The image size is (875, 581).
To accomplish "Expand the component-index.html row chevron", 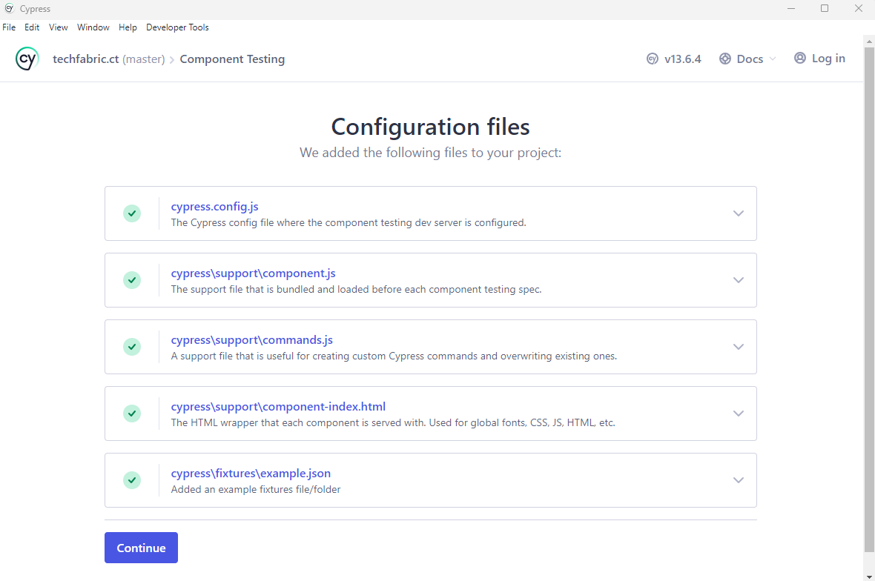I will click(x=739, y=414).
